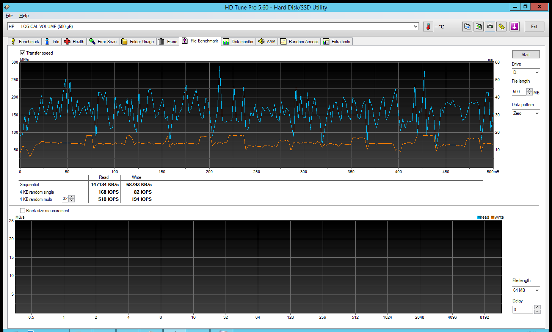
Task: Click the camera save screenshot icon
Action: pyautogui.click(x=490, y=27)
